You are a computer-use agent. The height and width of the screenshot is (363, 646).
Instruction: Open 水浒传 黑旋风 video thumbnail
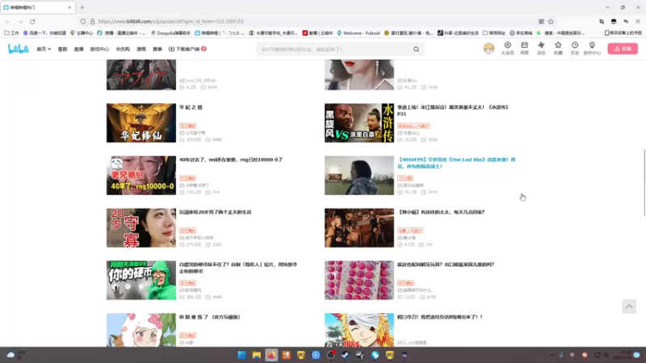pyautogui.click(x=359, y=123)
